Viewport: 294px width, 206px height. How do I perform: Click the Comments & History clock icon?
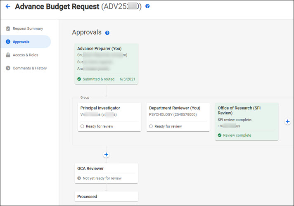(x=8, y=68)
